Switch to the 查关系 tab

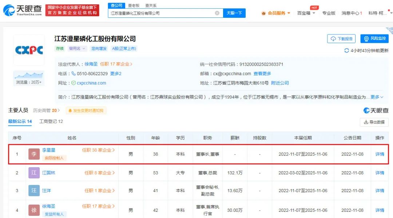(x=151, y=5)
